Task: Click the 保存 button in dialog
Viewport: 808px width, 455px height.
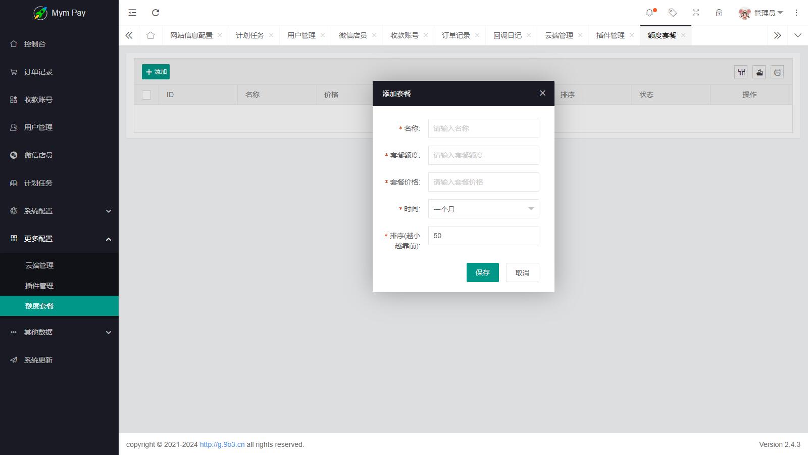Action: click(482, 272)
